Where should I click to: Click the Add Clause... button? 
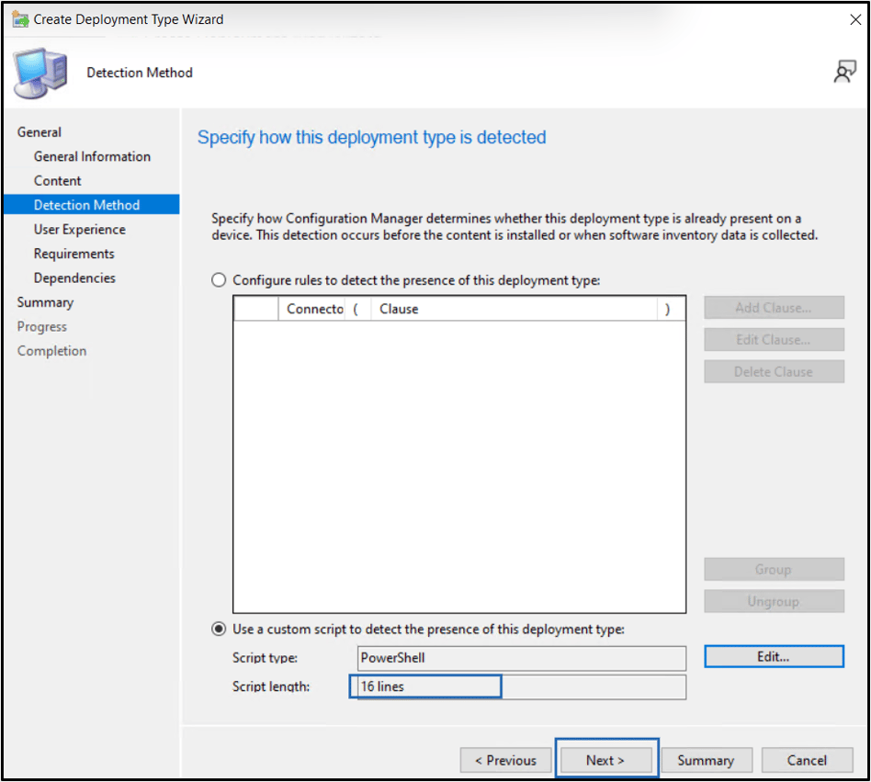coord(774,308)
